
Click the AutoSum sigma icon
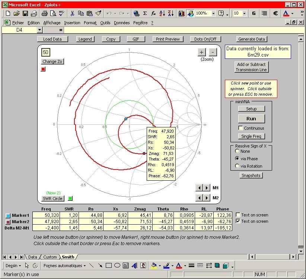tap(145, 13)
